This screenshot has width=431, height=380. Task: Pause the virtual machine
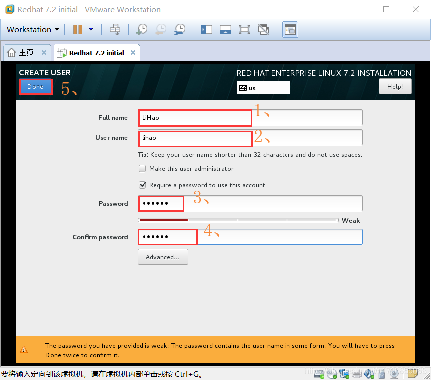78,29
